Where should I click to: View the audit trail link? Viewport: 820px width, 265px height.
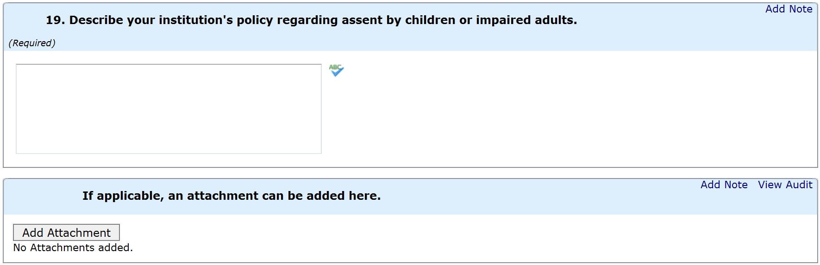click(785, 185)
